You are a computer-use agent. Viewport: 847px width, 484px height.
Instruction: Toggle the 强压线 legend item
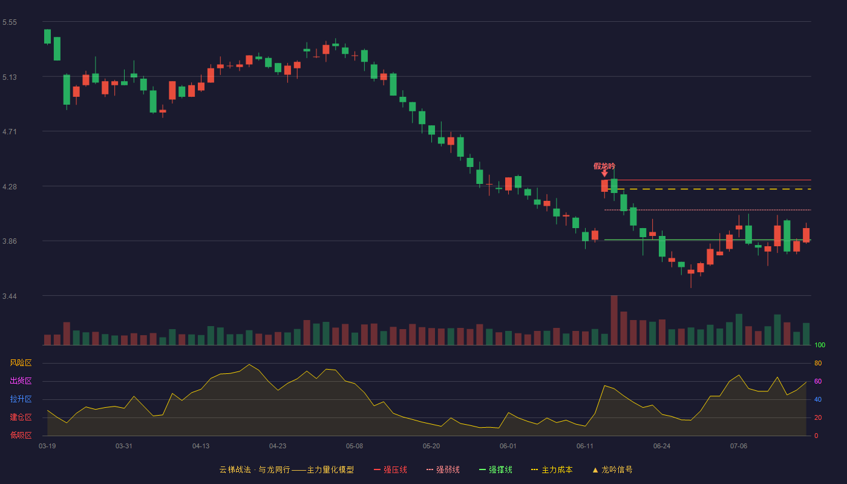click(x=390, y=469)
